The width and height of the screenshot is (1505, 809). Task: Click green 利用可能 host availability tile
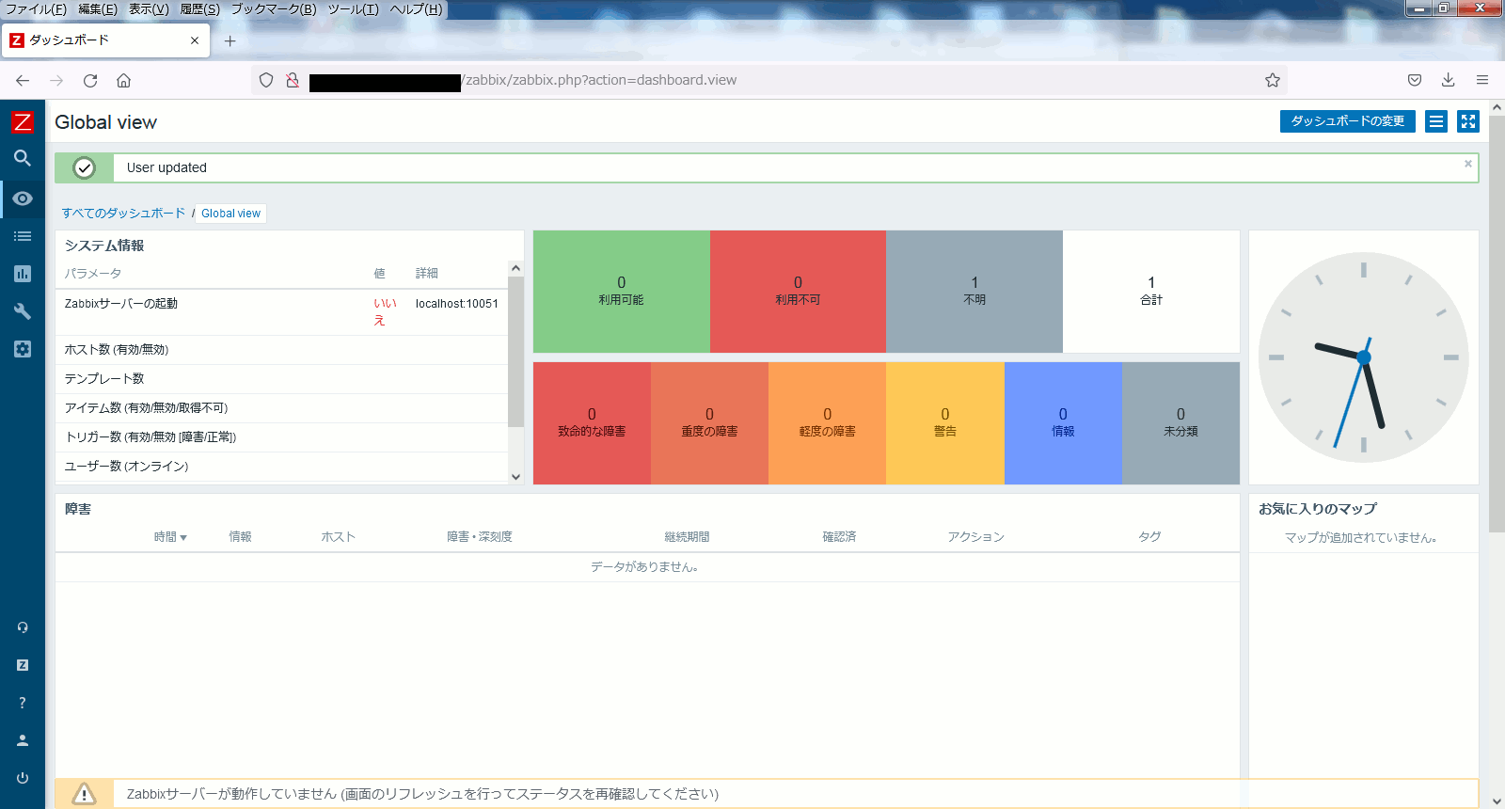pos(622,292)
